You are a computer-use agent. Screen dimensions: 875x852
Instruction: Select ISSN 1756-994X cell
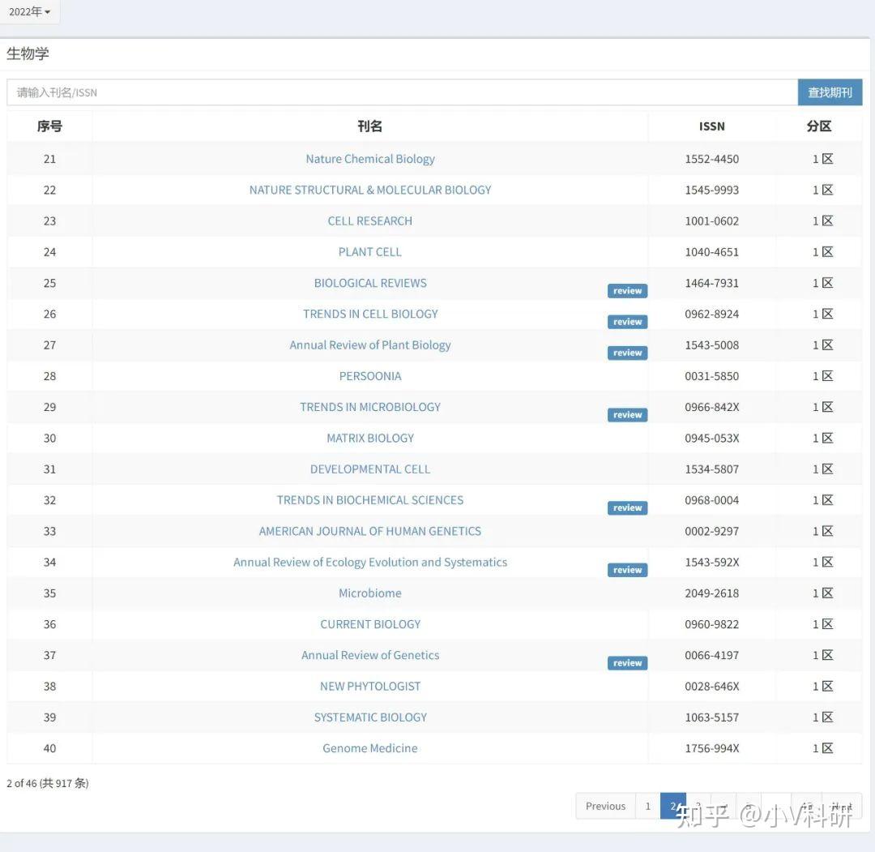coord(712,748)
